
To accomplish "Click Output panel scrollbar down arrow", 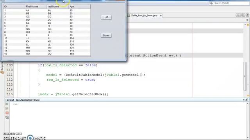I will click(248, 138).
